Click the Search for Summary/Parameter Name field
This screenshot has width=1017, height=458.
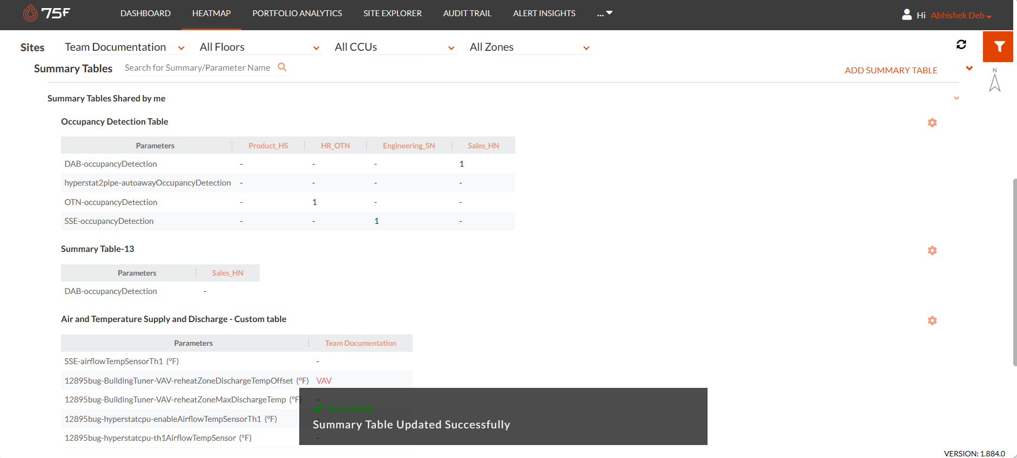coord(198,68)
